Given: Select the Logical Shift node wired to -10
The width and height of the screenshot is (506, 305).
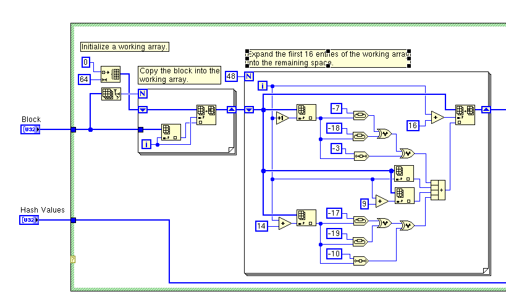Looking at the screenshot, I should tap(360, 260).
